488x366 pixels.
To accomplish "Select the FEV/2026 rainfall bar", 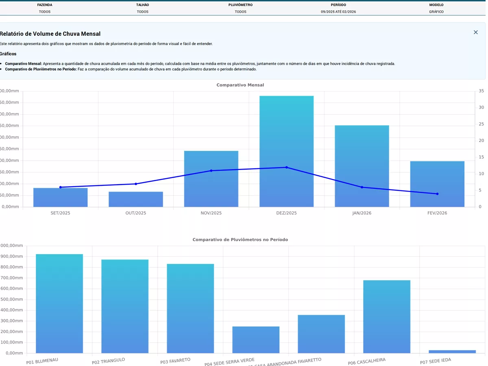I will pyautogui.click(x=437, y=184).
